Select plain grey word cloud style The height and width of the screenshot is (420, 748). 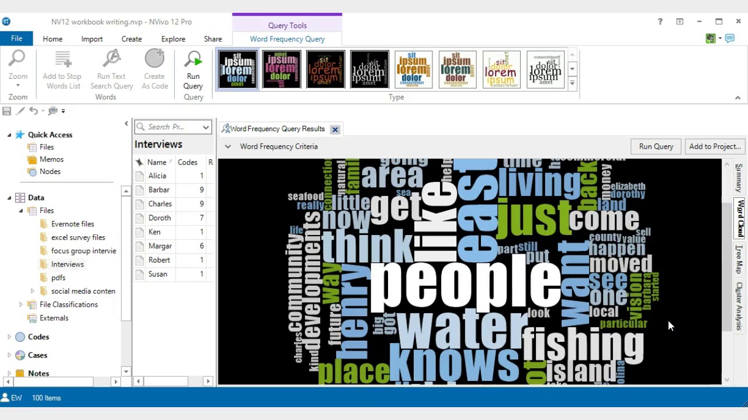click(545, 70)
